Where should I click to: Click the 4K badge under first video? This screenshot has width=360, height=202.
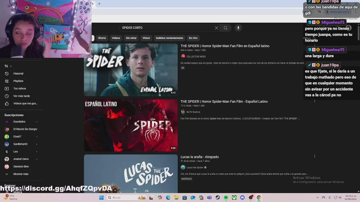183,68
